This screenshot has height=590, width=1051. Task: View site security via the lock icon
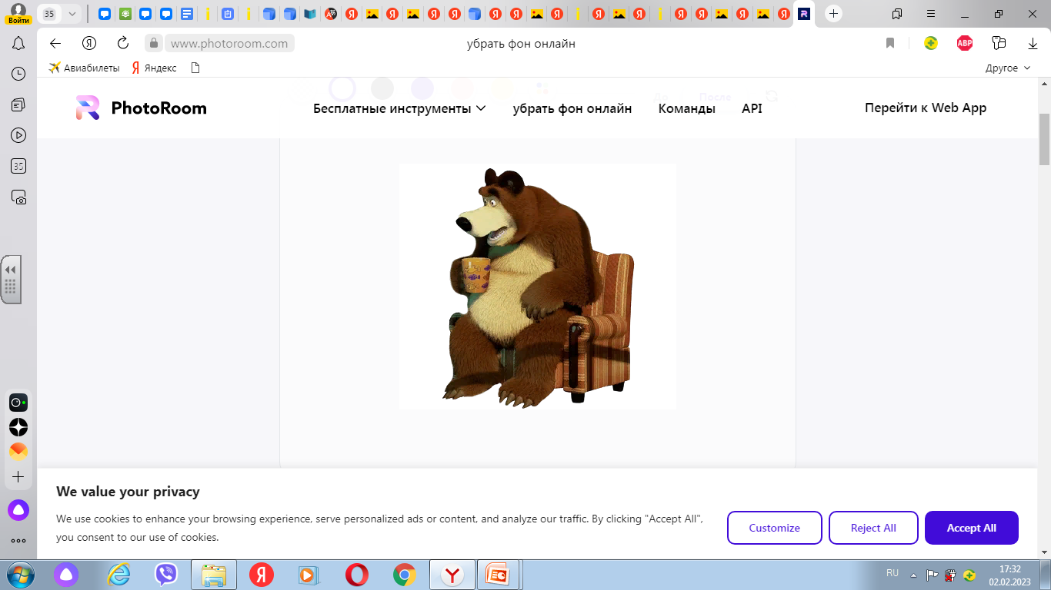(154, 44)
